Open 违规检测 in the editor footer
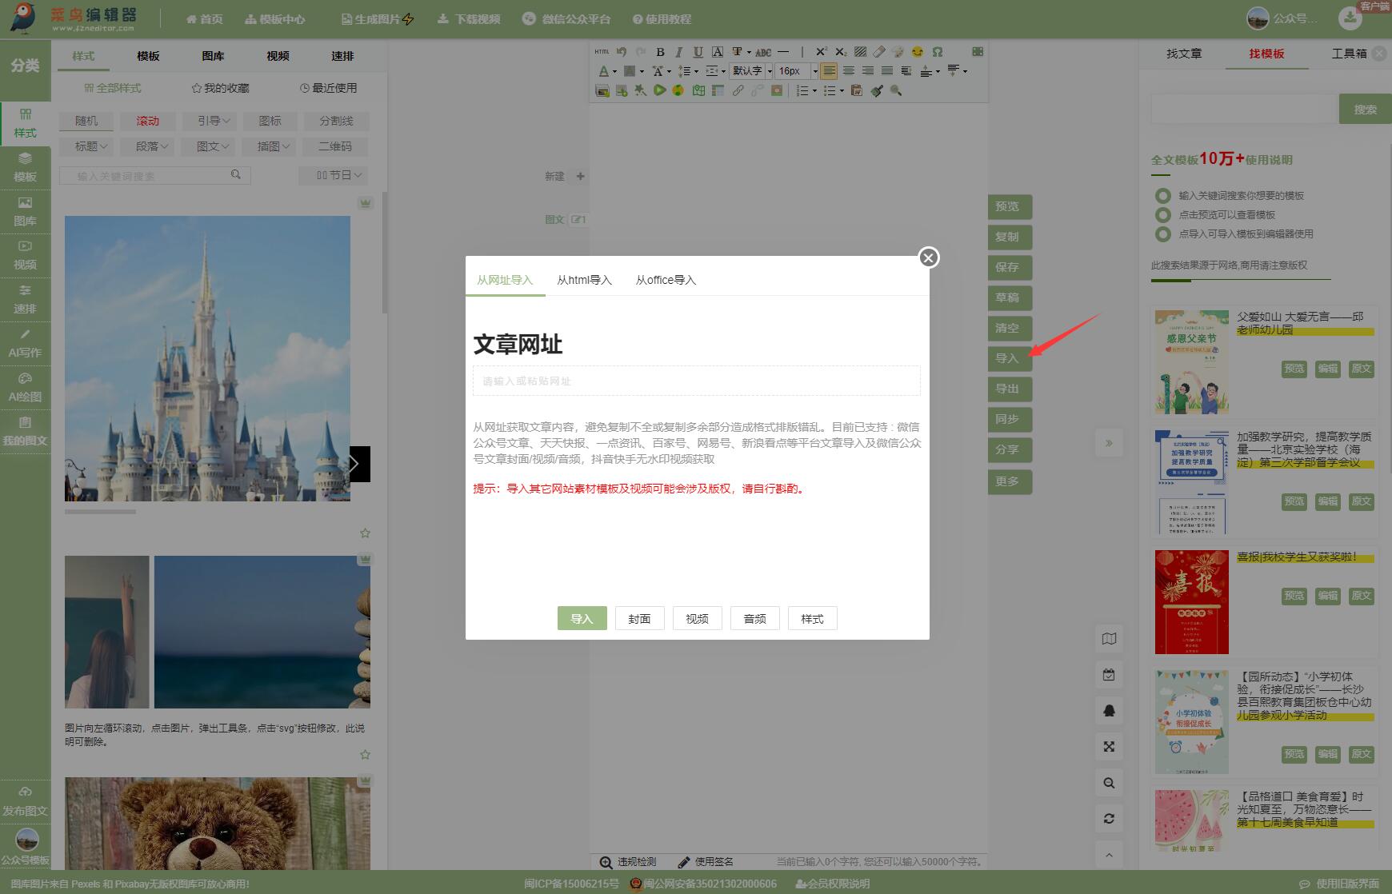The width and height of the screenshot is (1392, 894). [629, 862]
